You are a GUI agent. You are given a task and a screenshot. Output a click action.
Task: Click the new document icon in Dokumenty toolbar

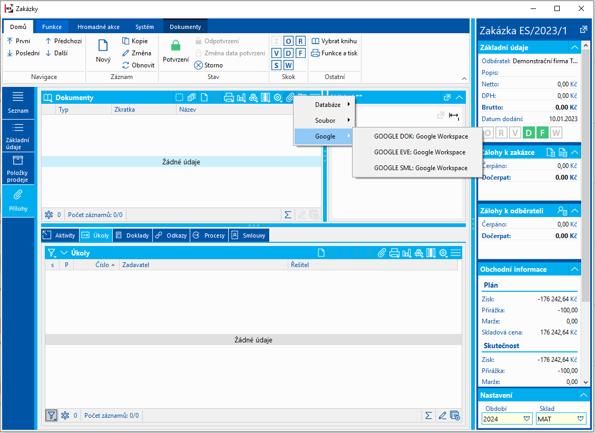coord(204,97)
